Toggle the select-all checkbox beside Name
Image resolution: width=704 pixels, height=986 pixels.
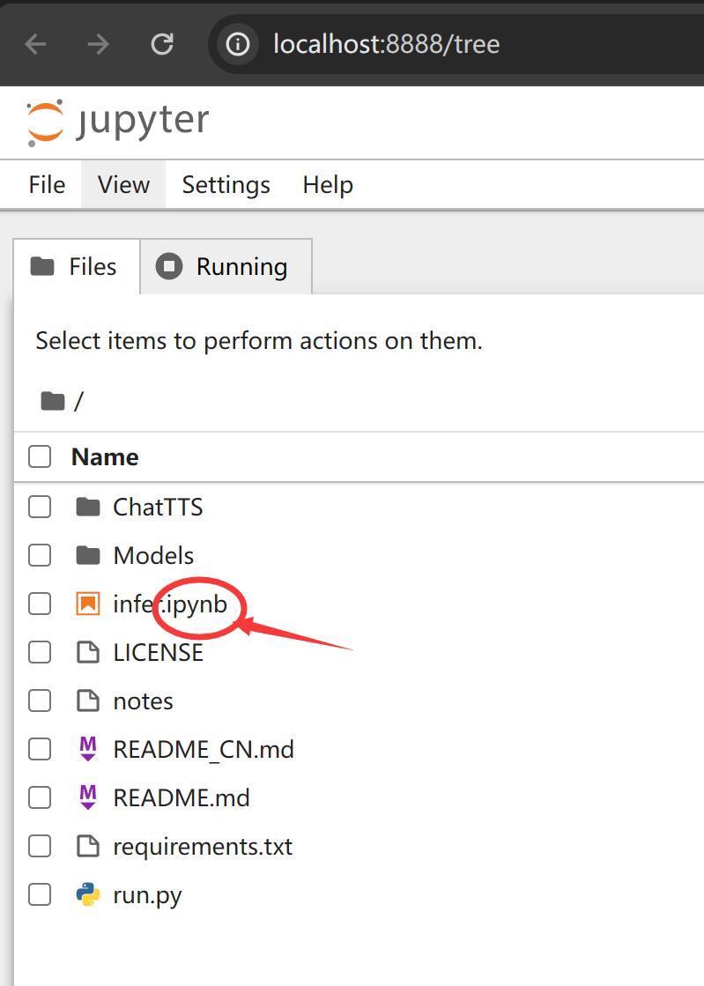[x=40, y=456]
